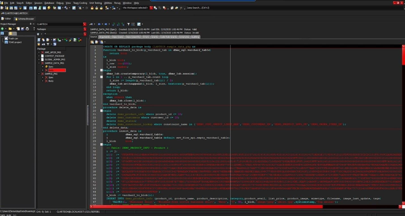Open the Debug menu
This screenshot has height=216, width=405.
click(x=60, y=3)
